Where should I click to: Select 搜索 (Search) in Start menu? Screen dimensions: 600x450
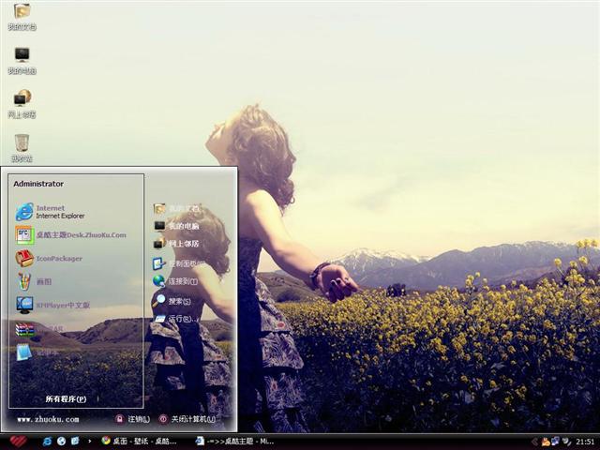tap(174, 301)
